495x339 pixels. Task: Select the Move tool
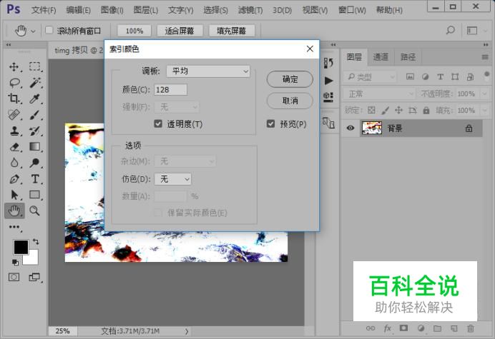(14, 67)
